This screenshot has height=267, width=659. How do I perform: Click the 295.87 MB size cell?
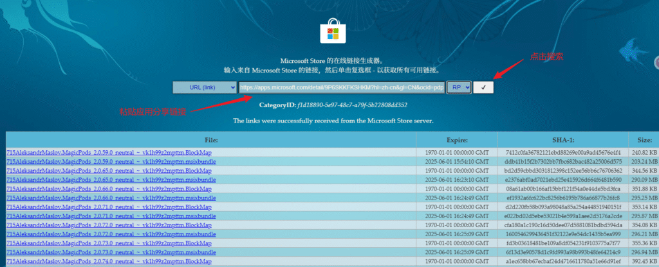coord(645,216)
